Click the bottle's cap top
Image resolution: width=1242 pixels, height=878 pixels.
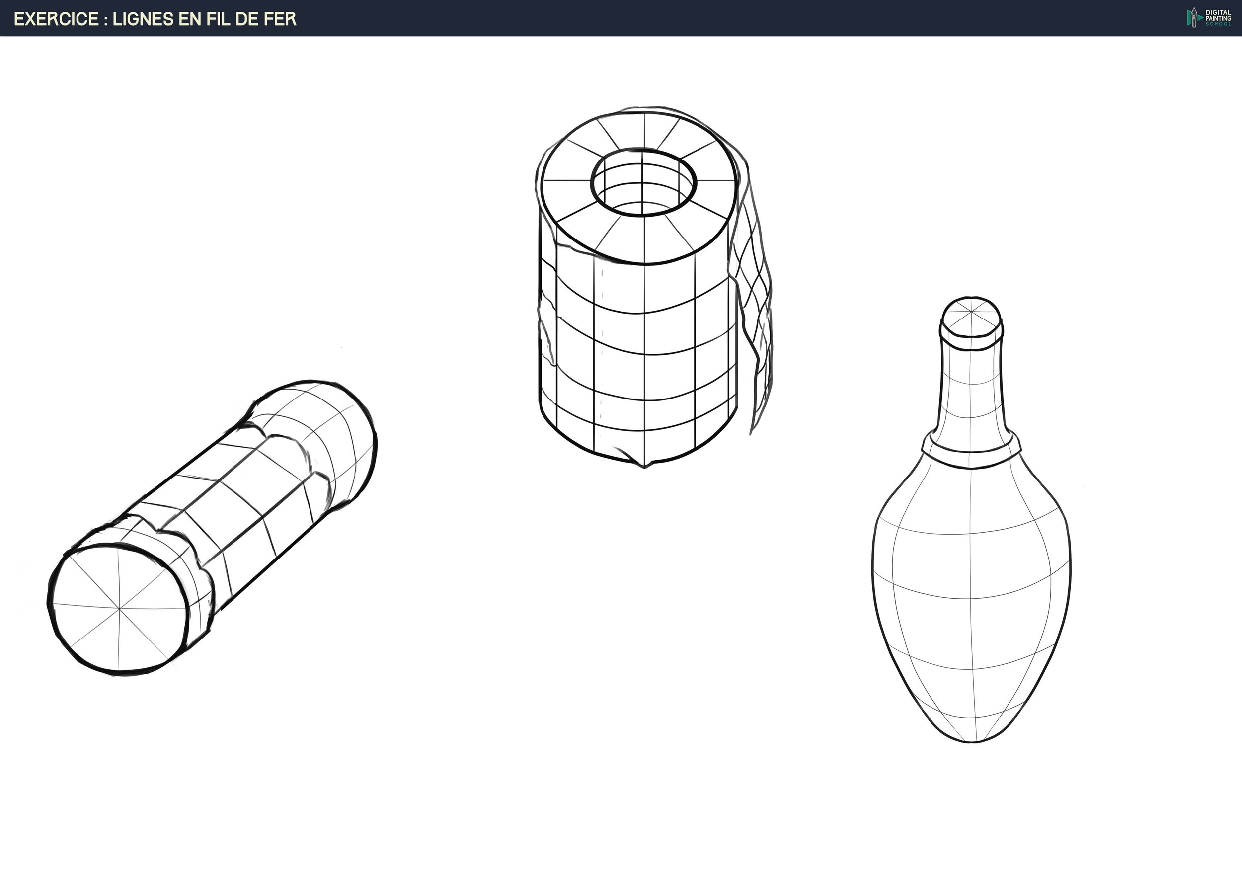point(971,313)
